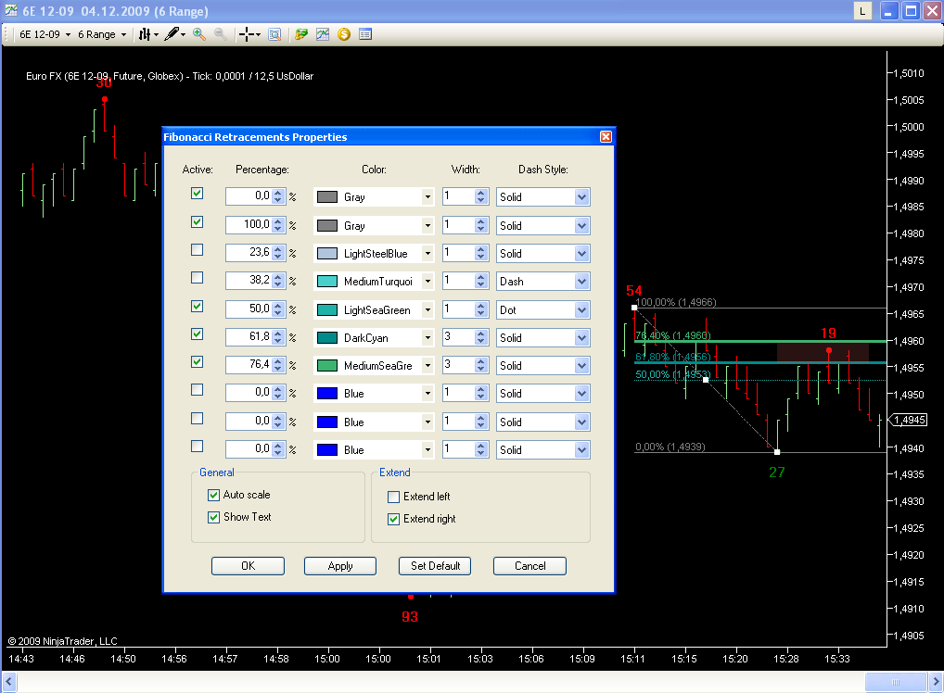Open the strategies gold coin icon
Image resolution: width=944 pixels, height=693 pixels.
[344, 34]
